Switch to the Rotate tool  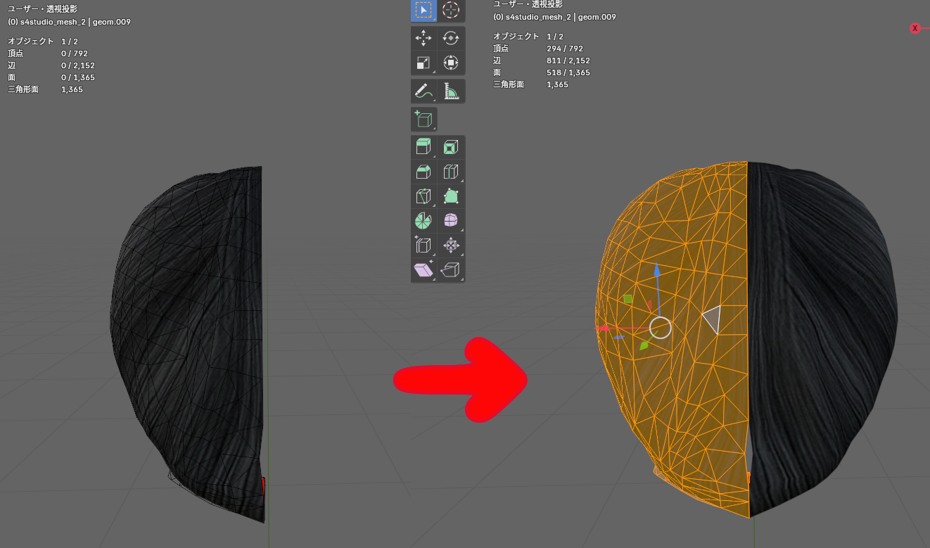click(x=451, y=38)
